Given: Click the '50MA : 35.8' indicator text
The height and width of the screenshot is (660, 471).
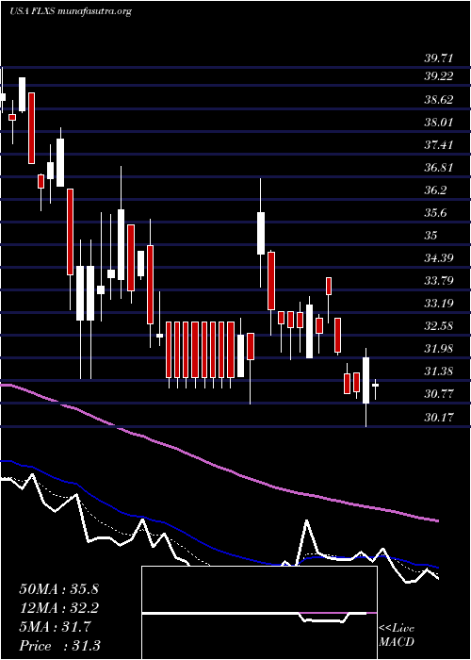Looking at the screenshot, I should 58,589.
